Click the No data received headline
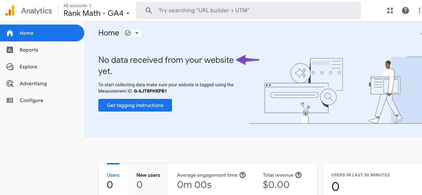422x195 pixels. click(x=166, y=66)
